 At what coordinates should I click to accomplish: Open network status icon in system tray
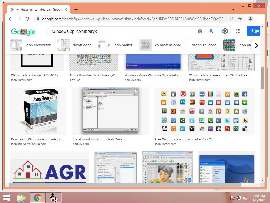pyautogui.click(x=239, y=198)
